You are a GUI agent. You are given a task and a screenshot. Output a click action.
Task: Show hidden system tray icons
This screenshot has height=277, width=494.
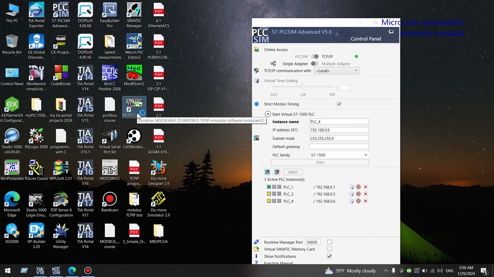click(x=386, y=270)
